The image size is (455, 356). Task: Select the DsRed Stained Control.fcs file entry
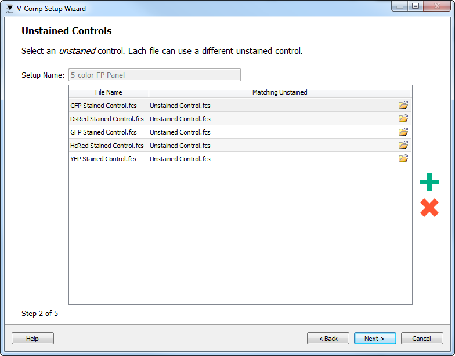click(x=107, y=119)
